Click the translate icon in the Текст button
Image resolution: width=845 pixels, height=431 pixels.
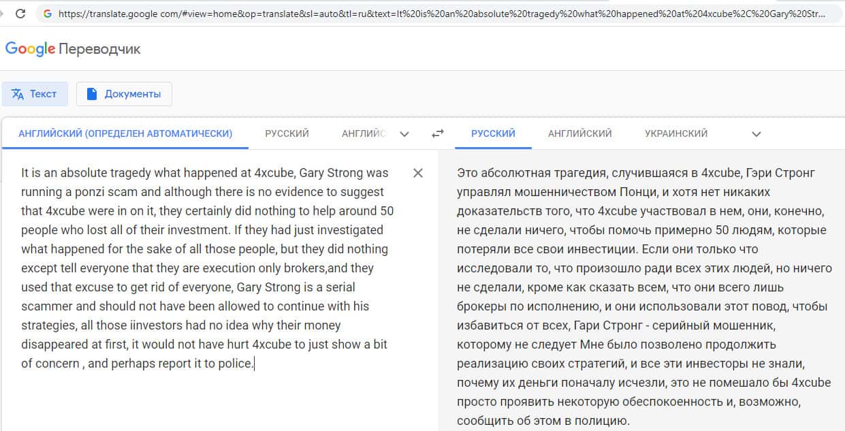(18, 94)
